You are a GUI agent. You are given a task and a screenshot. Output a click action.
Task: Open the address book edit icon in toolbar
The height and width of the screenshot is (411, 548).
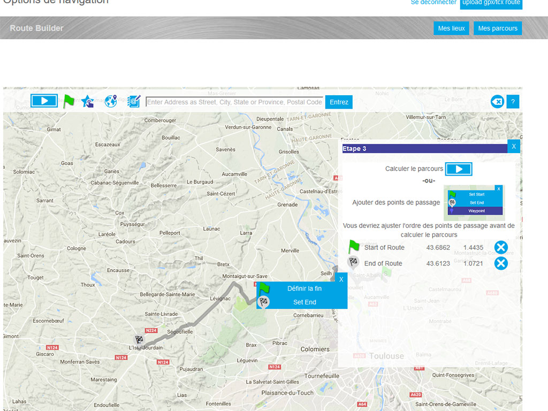(134, 101)
